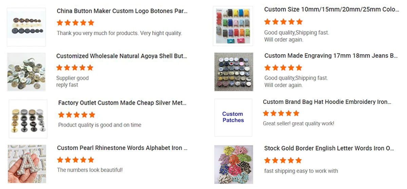Follow the Factory Outlet Custom Made Cheap Silver link

(122, 103)
